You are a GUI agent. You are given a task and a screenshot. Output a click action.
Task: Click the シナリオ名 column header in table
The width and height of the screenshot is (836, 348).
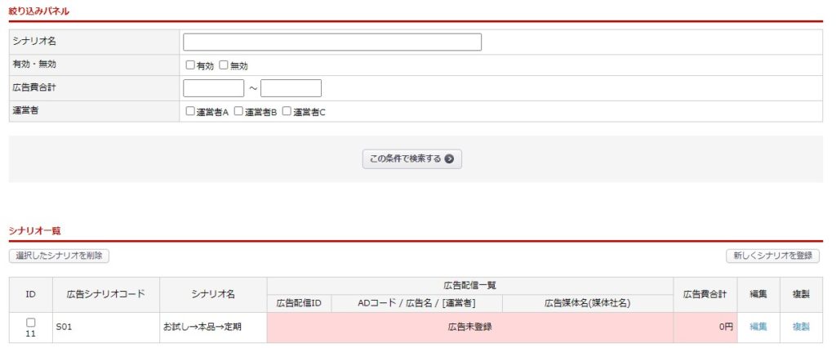pos(213,295)
